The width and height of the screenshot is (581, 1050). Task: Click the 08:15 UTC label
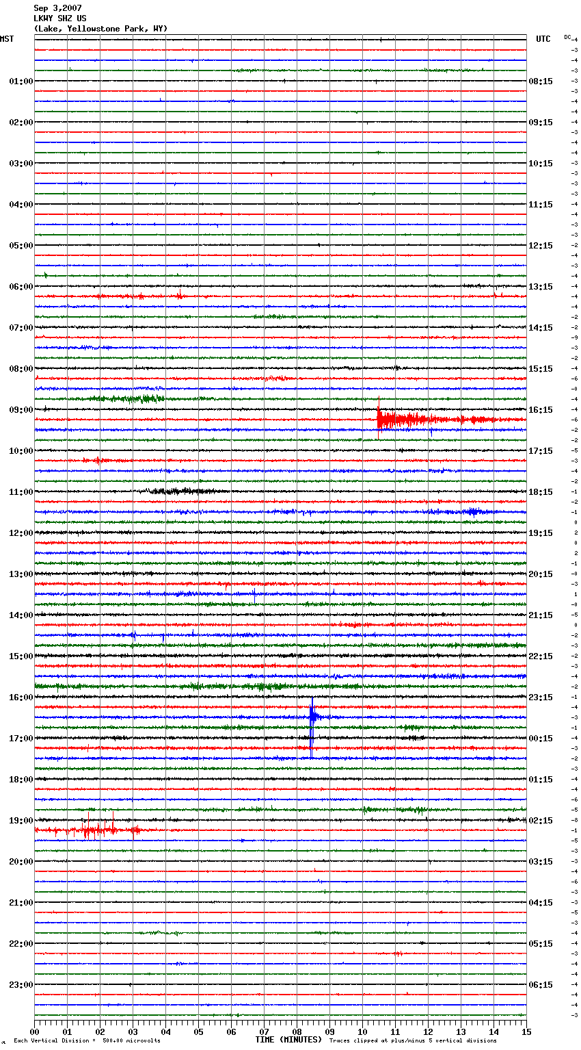(541, 81)
